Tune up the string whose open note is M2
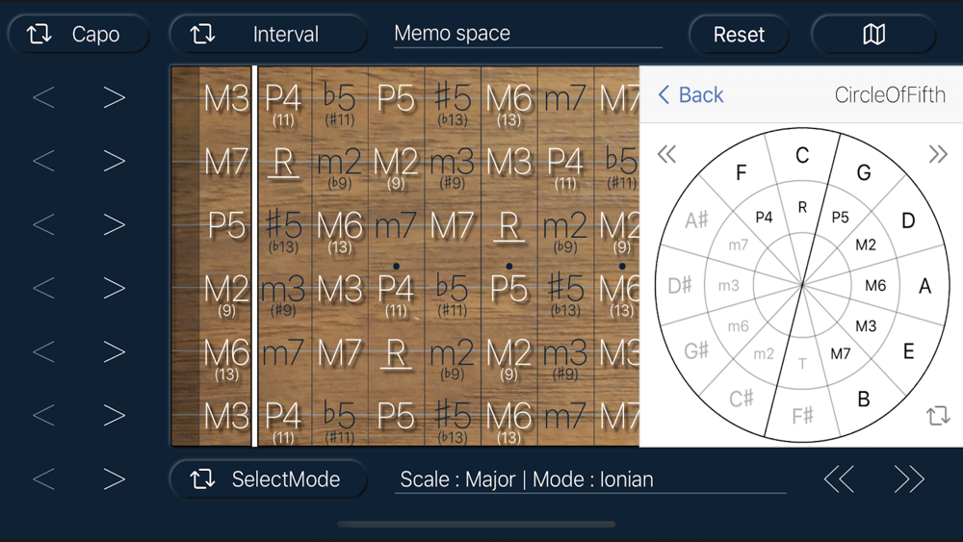The width and height of the screenshot is (963, 542). pos(115,288)
